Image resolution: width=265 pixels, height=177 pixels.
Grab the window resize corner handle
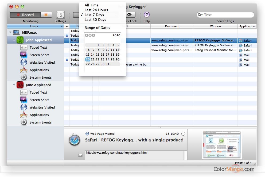coord(255,164)
